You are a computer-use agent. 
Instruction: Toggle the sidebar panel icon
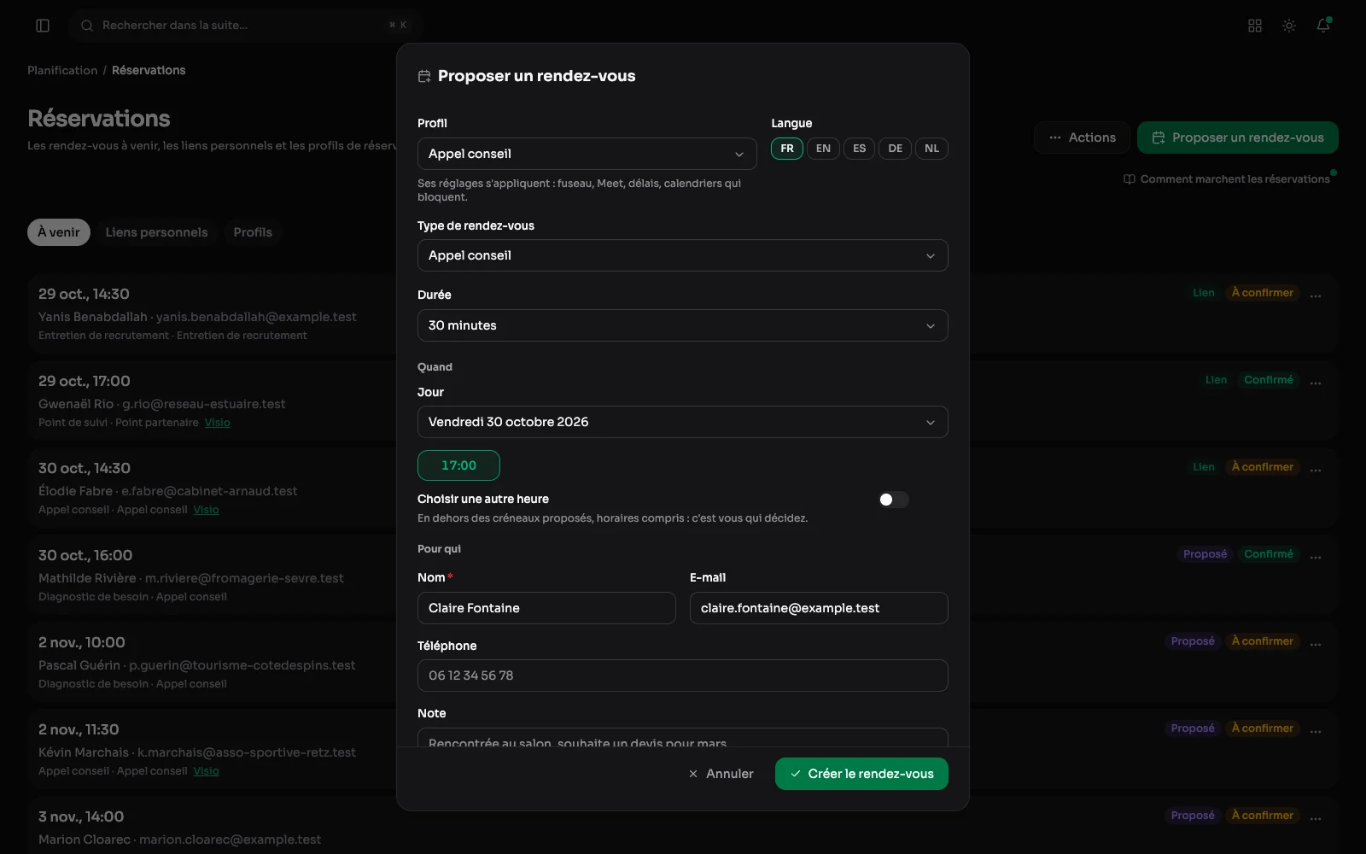(x=43, y=26)
